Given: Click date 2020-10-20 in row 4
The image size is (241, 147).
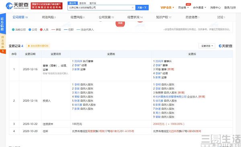Looking at the screenshot, I should point(30,131).
